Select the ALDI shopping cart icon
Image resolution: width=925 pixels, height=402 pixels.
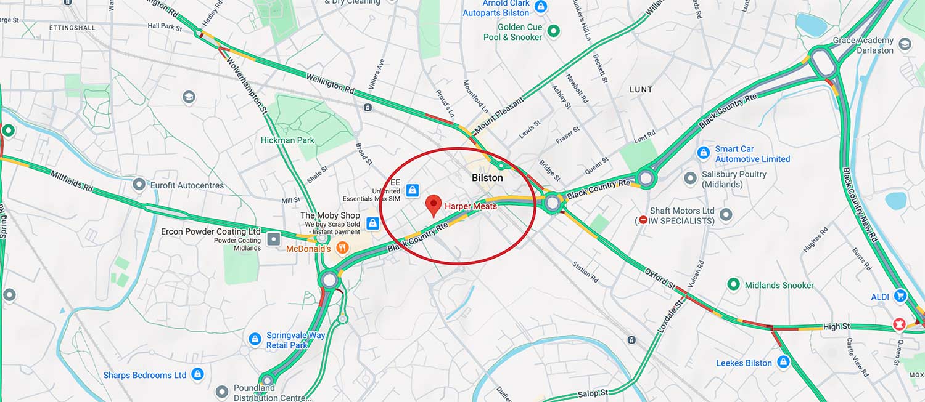900,297
